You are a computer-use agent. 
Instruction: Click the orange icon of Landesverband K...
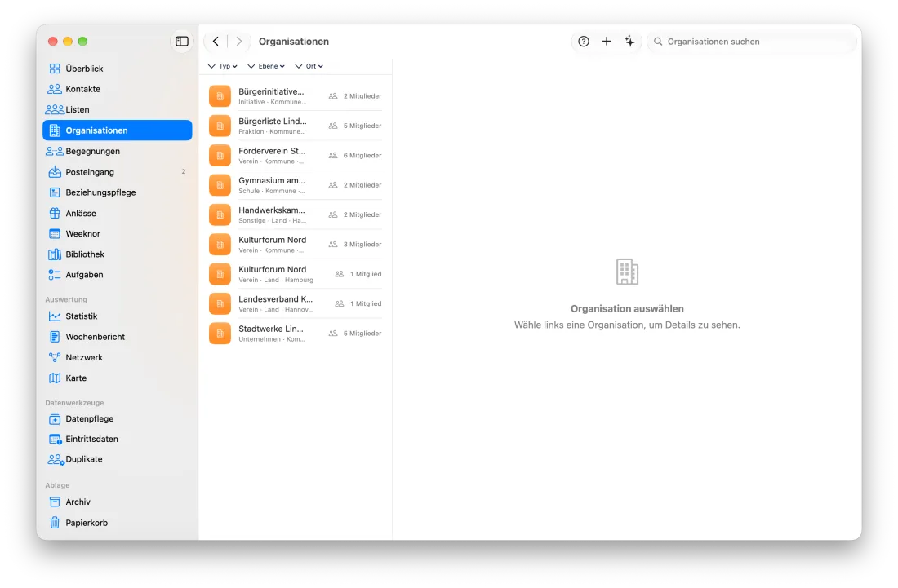pos(220,304)
